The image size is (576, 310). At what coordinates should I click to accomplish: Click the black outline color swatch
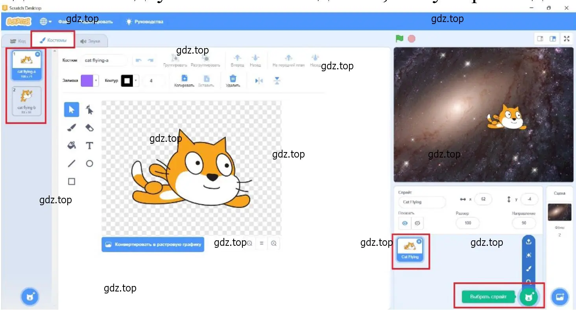click(127, 81)
